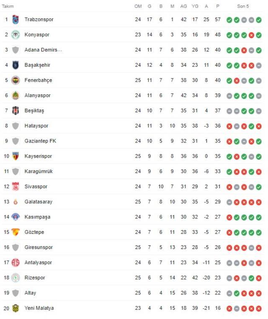The width and height of the screenshot is (268, 319).
Task: Click the Fenerbahçe crest icon
Action: pyautogui.click(x=15, y=80)
